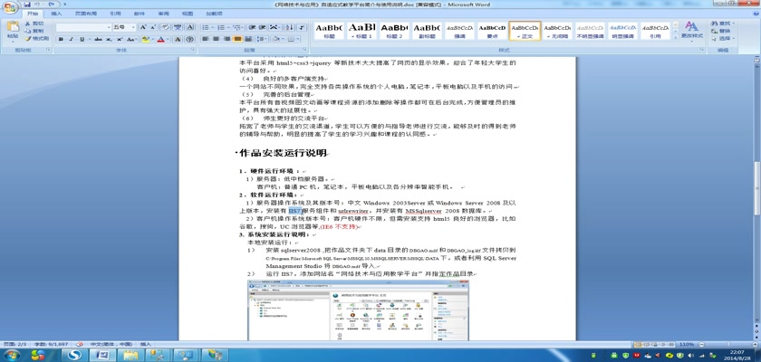Decrease the paragraph indent
Viewport: 761px width, 362px height.
[x=252, y=28]
